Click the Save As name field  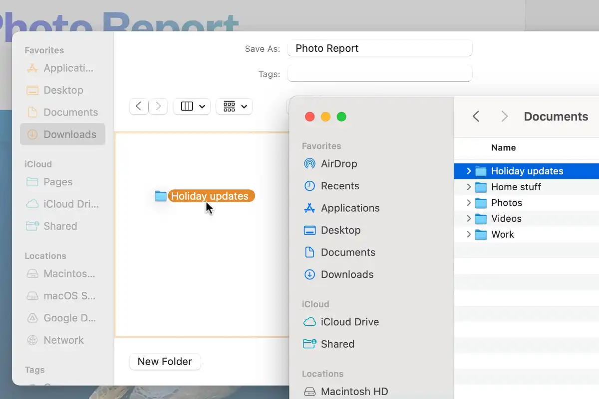pyautogui.click(x=380, y=48)
